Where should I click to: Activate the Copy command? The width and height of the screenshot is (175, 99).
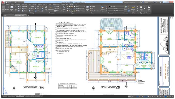25,9
